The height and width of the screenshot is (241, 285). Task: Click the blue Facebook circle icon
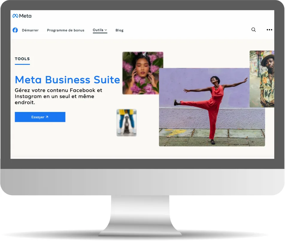click(x=15, y=30)
